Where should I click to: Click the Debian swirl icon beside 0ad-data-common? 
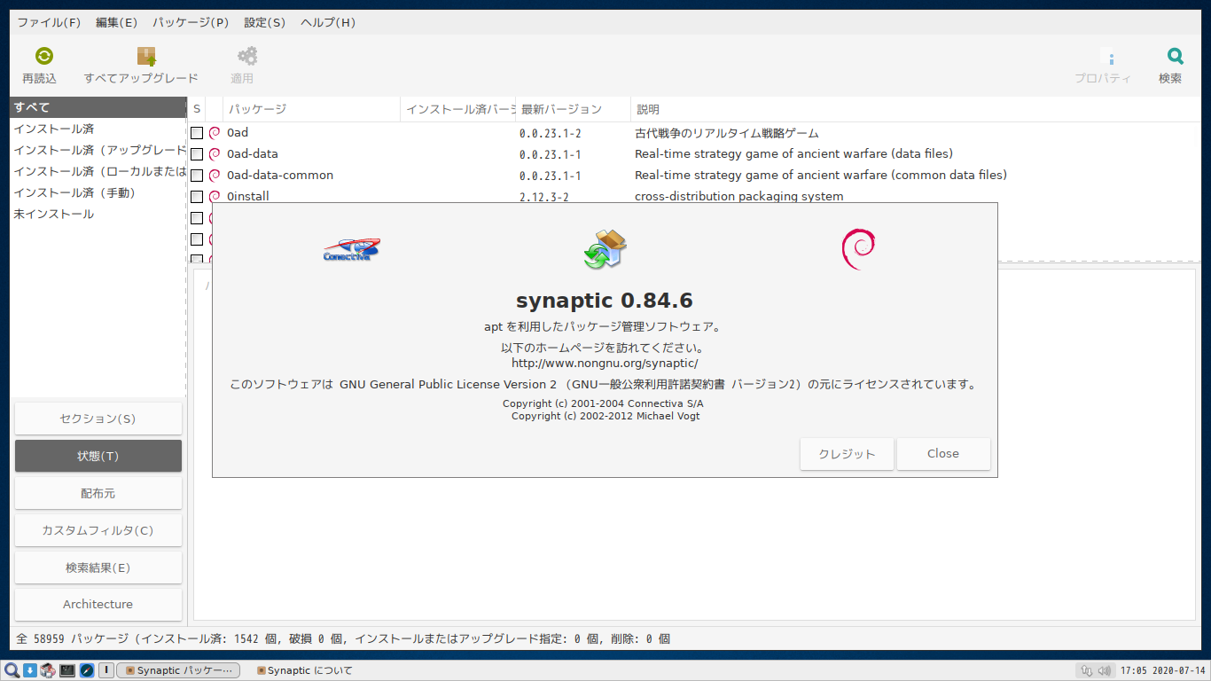[214, 176]
